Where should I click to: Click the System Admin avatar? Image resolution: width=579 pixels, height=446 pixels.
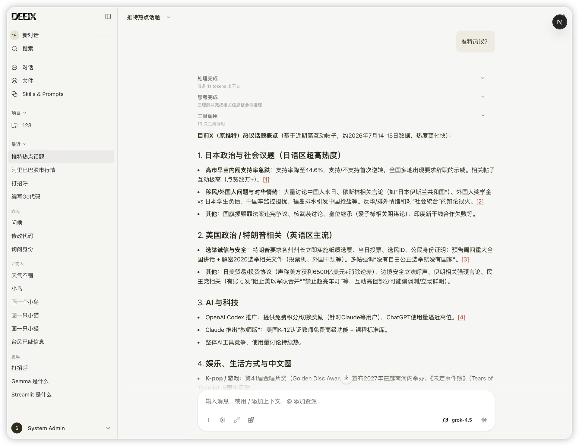[17, 428]
